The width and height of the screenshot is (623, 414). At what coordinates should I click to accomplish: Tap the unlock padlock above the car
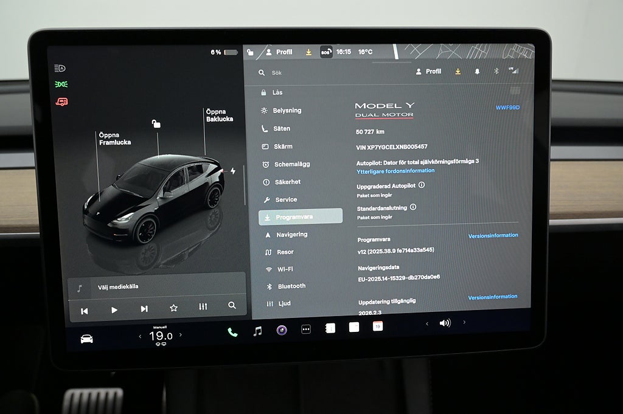point(156,124)
